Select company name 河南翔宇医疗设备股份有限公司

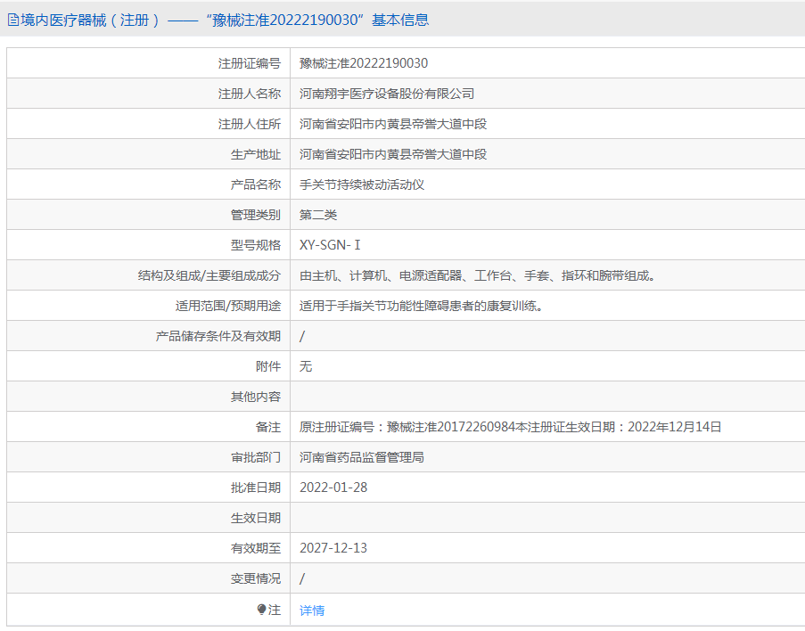(387, 94)
